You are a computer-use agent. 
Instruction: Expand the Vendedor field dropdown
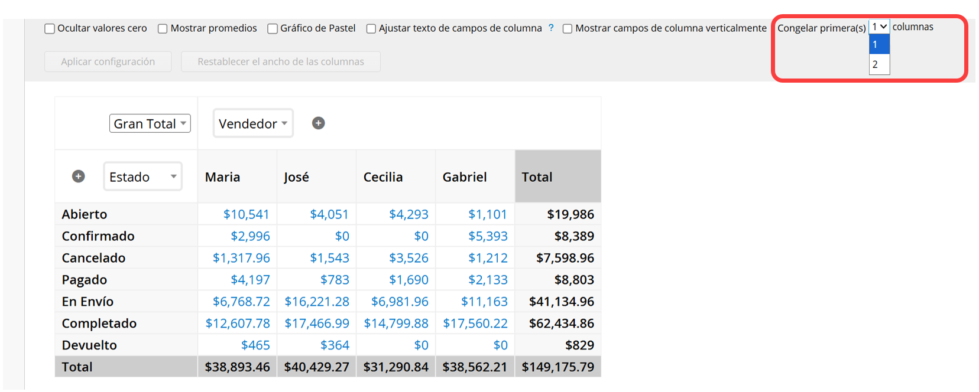pyautogui.click(x=253, y=123)
